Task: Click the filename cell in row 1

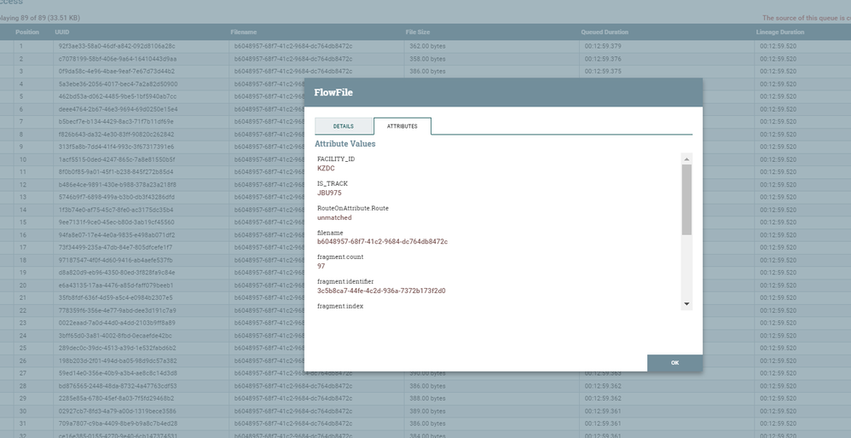Action: click(293, 46)
